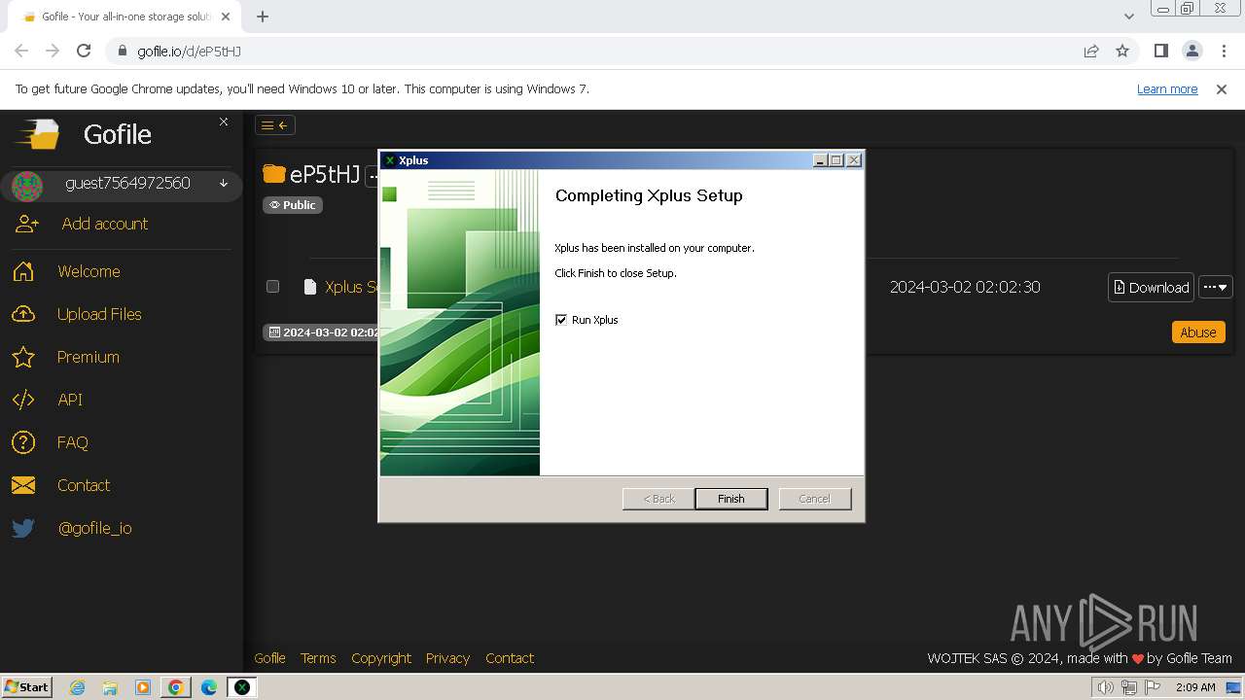Click the folder date badge 2024-03-02
This screenshot has height=700, width=1245.
coord(322,332)
